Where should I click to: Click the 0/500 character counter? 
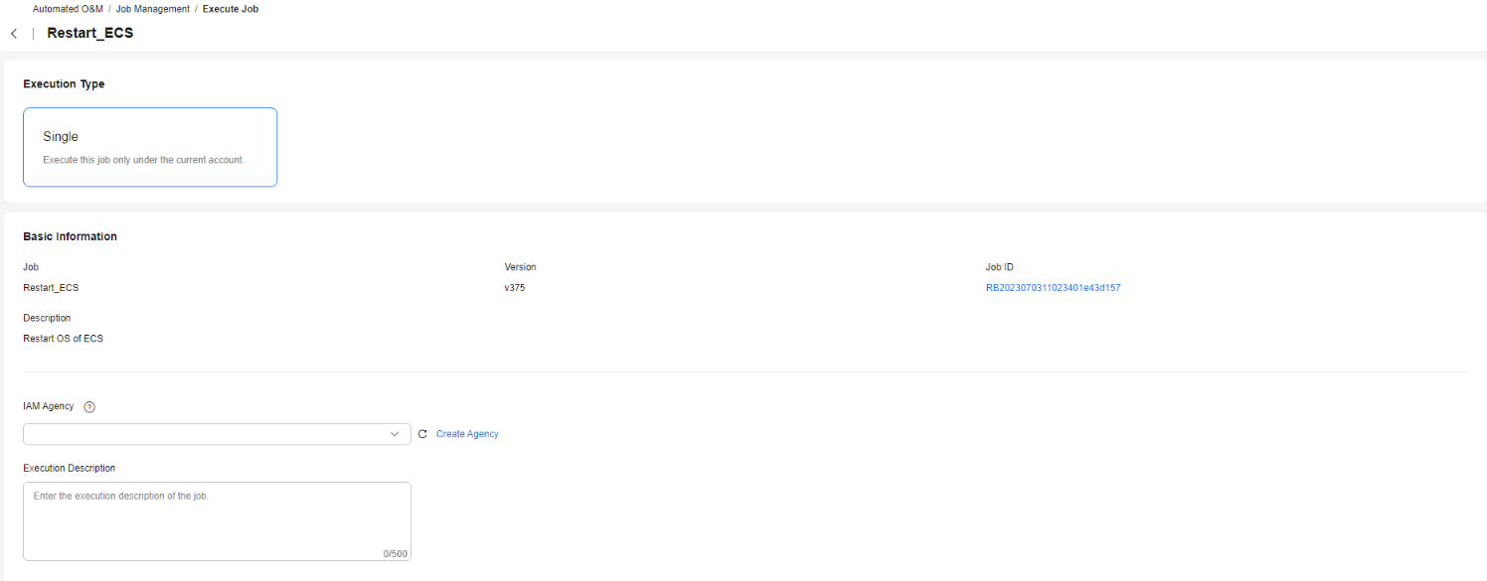click(396, 553)
